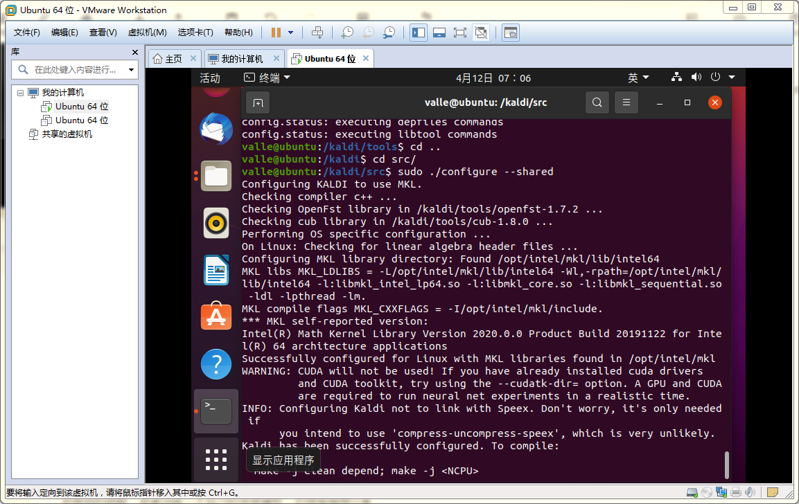
Task: Send Ctrl+Alt+Del to the virtual machine
Action: pos(317,33)
